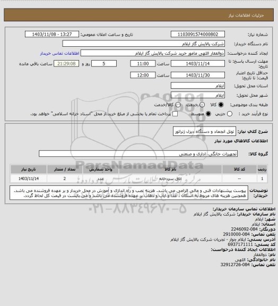
Task: Click the ردیف column header
Action: click(262, 169)
